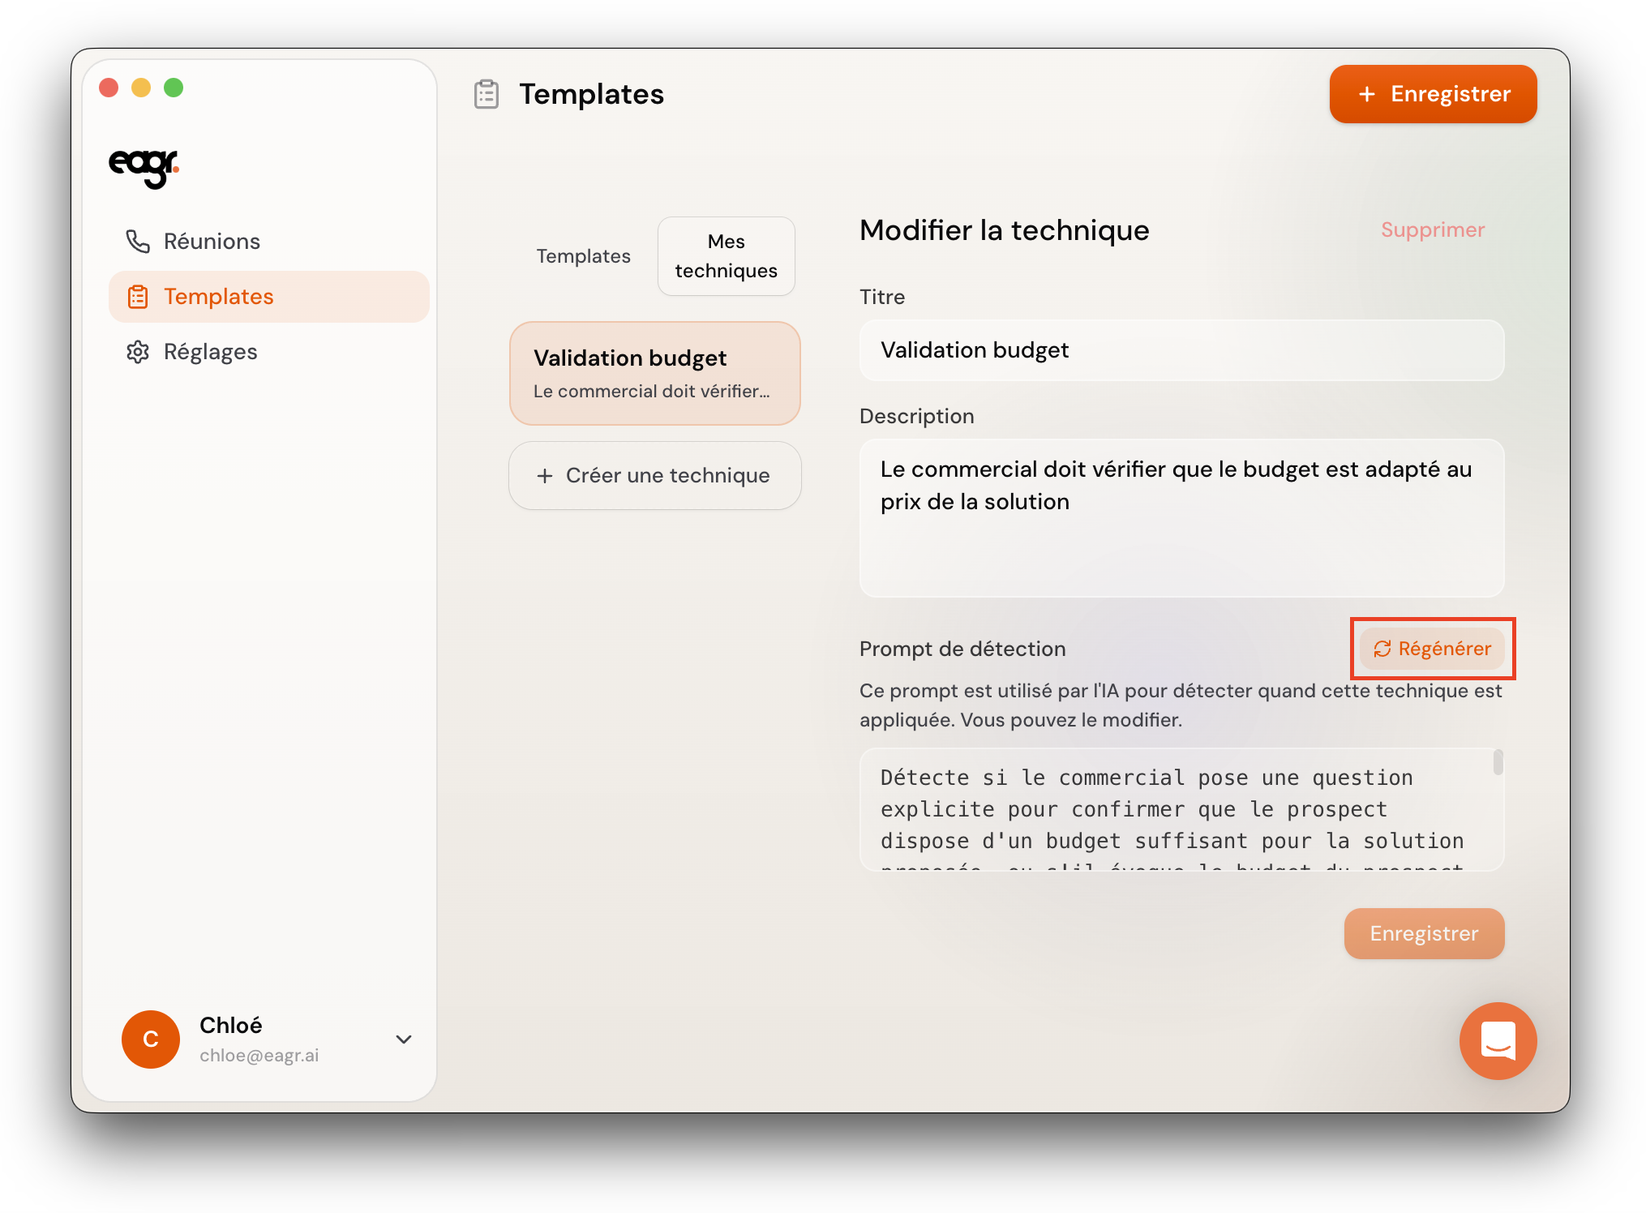
Task: Click the Templates clipboard icon in sidebar
Action: [x=138, y=297]
